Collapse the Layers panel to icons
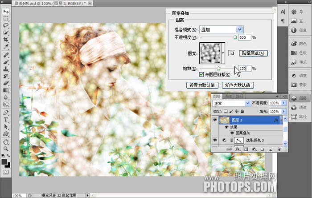 [x=277, y=96]
